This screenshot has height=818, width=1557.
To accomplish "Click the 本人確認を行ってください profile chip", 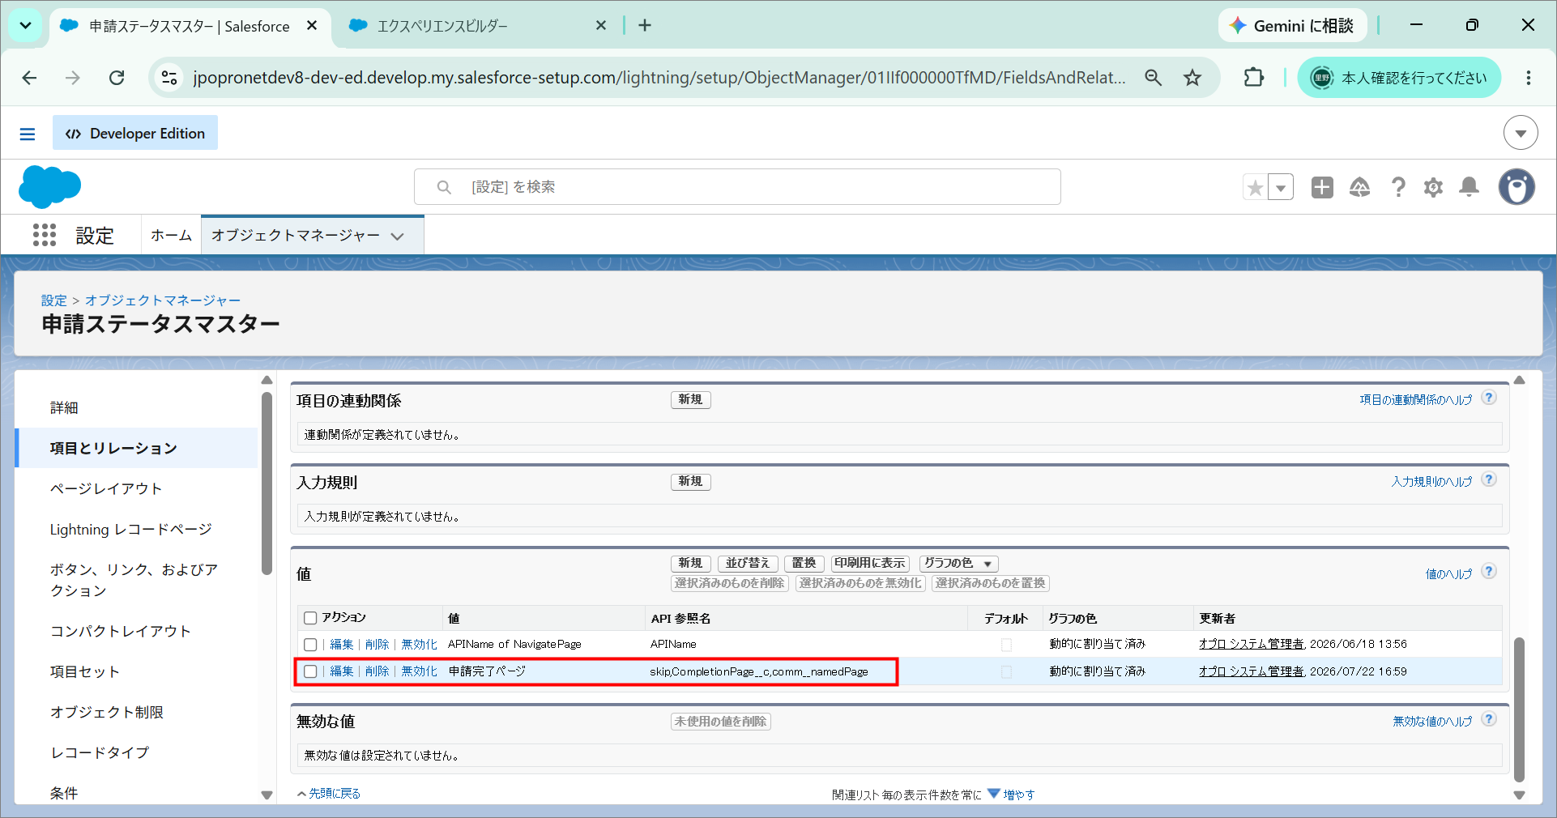I will [1399, 78].
